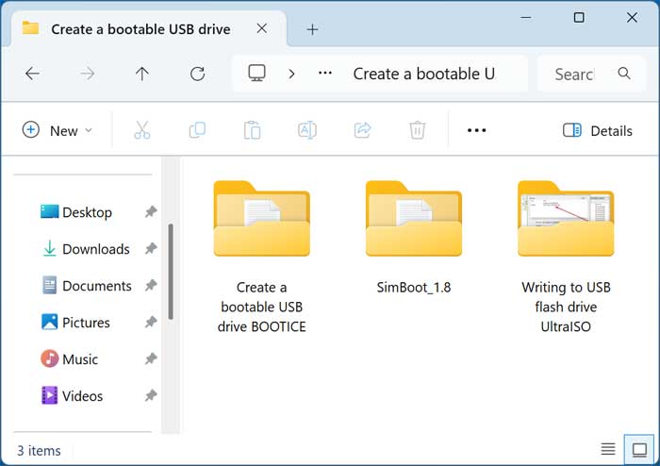Click the Paste clipboard icon
660x466 pixels.
[x=252, y=130]
